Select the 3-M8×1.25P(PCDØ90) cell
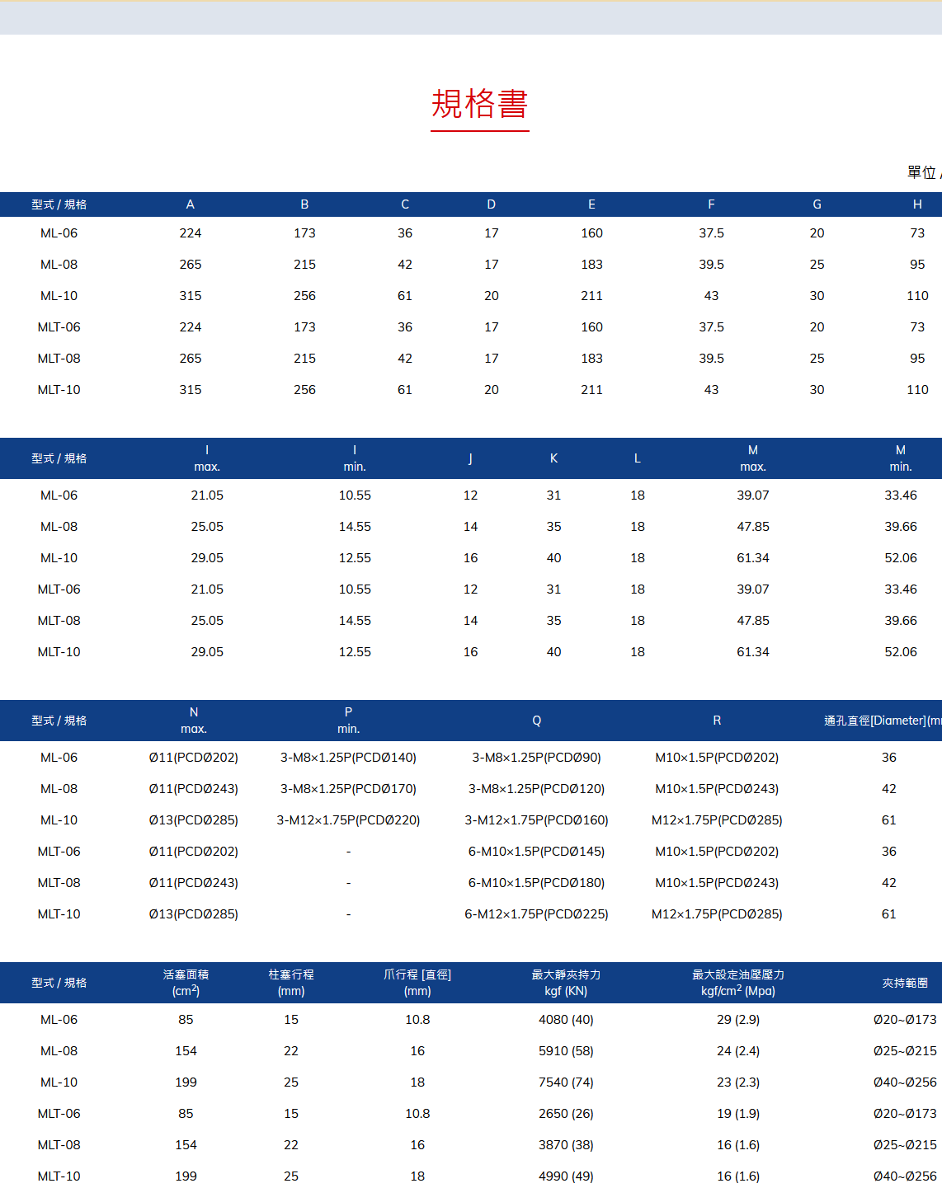Image resolution: width=942 pixels, height=1188 pixels. click(x=536, y=758)
